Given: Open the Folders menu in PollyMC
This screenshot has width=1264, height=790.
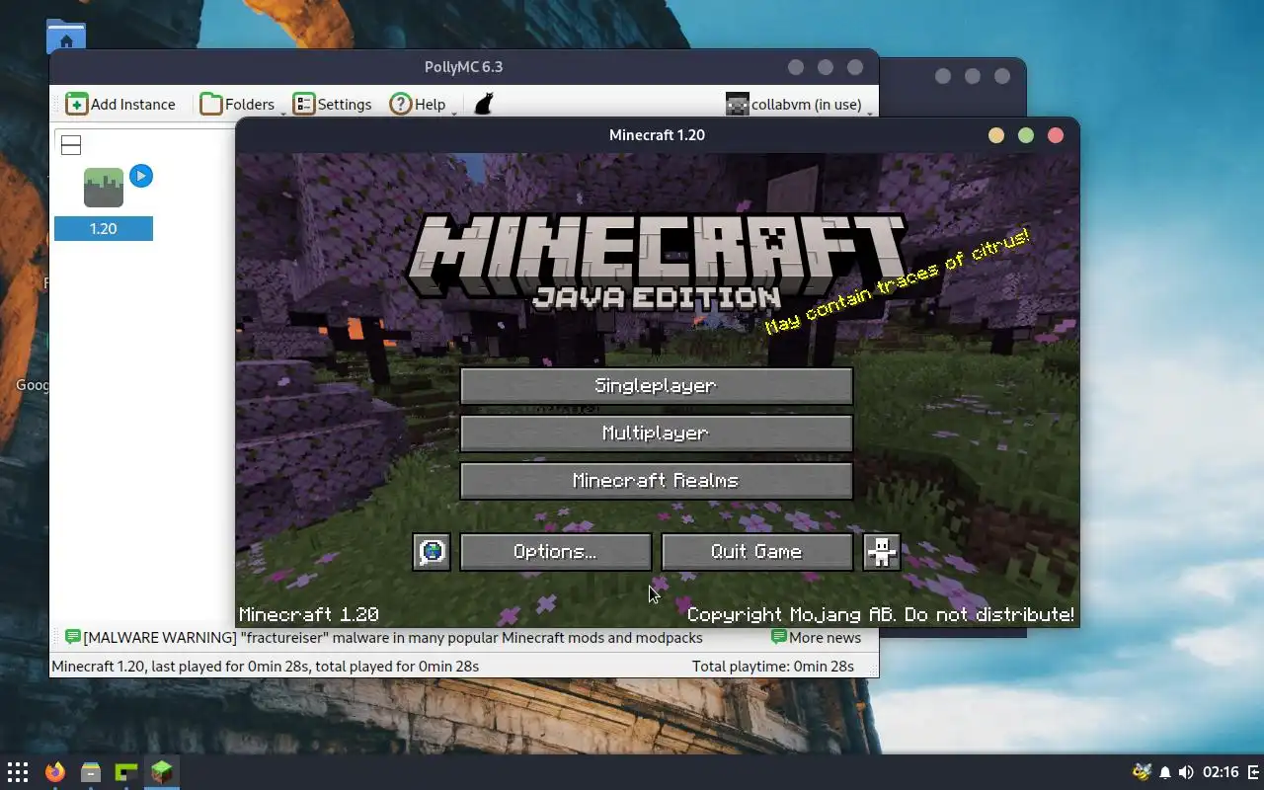Looking at the screenshot, I should (x=238, y=104).
